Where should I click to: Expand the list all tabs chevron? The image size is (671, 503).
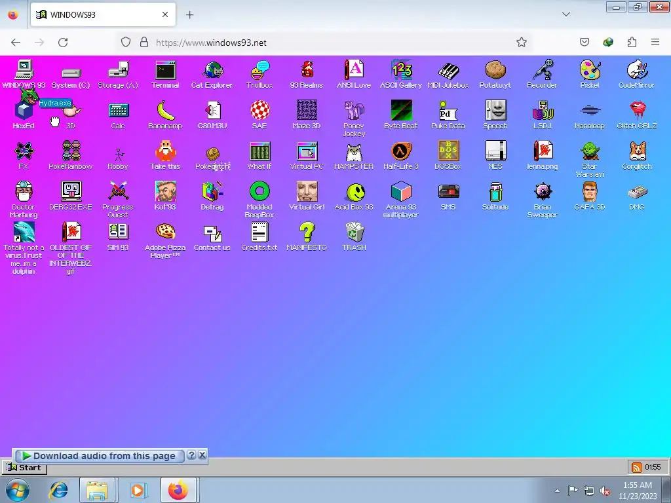click(x=566, y=14)
